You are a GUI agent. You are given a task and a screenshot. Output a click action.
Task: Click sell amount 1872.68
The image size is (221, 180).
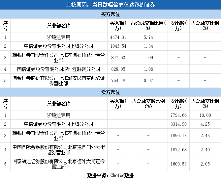pyautogui.click(x=178, y=150)
